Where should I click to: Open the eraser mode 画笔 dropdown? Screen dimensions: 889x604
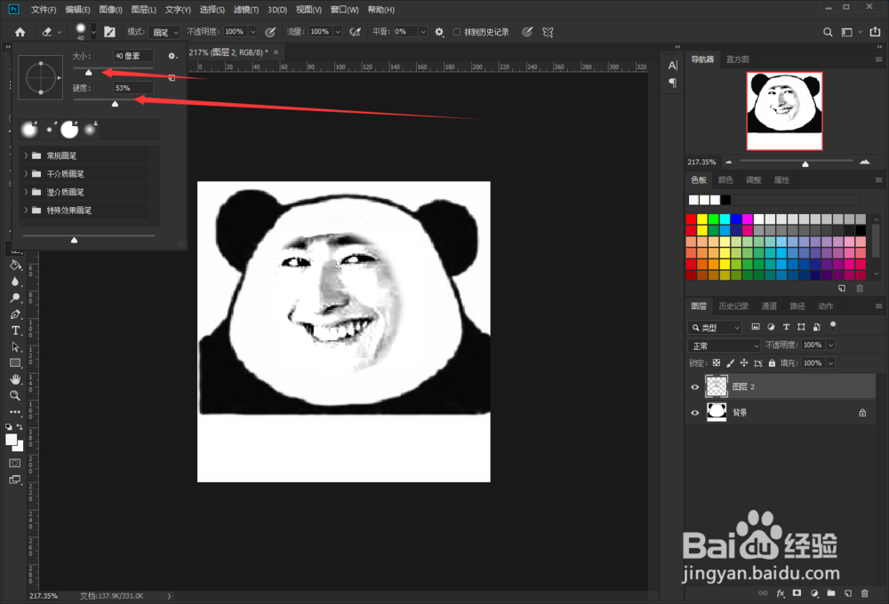tap(164, 32)
